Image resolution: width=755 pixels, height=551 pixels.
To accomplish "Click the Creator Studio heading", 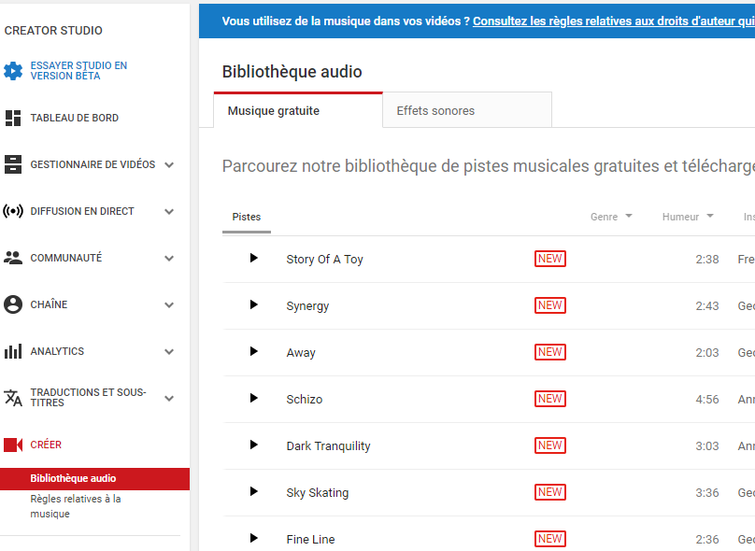I will click(x=53, y=30).
